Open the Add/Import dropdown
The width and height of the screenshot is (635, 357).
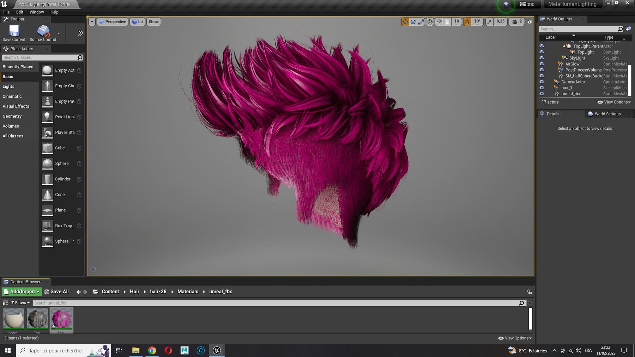click(x=22, y=291)
